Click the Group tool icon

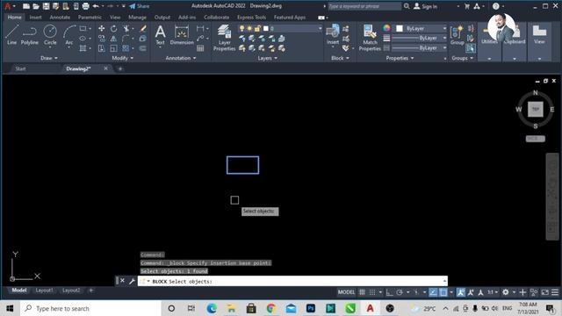pos(457,35)
